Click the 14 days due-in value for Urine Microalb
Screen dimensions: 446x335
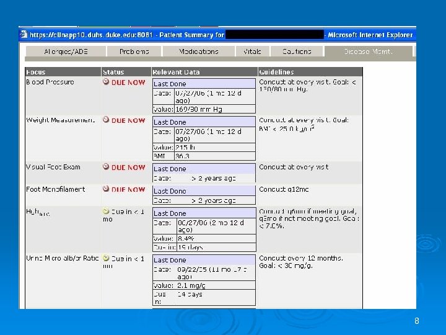[190, 294]
